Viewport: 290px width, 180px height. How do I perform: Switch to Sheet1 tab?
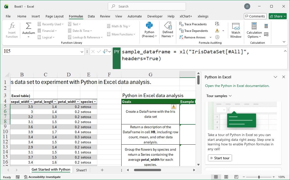pyautogui.click(x=81, y=170)
